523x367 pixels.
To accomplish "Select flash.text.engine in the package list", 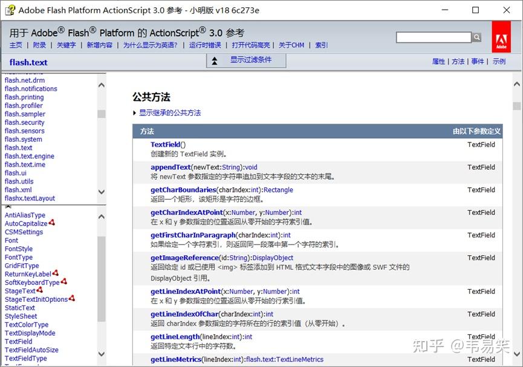I will [x=29, y=156].
